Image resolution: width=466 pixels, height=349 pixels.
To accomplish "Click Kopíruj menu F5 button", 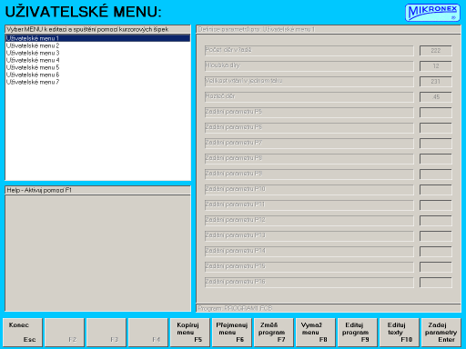I will (190, 333).
